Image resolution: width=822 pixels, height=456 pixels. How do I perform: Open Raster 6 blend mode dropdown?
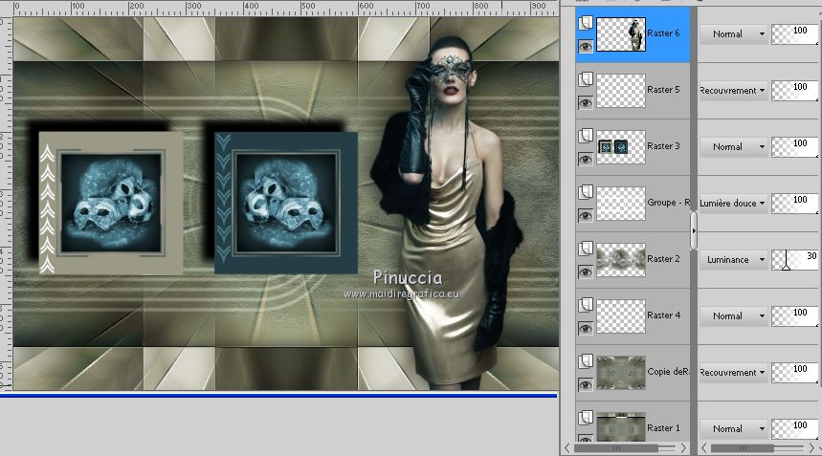pos(733,34)
